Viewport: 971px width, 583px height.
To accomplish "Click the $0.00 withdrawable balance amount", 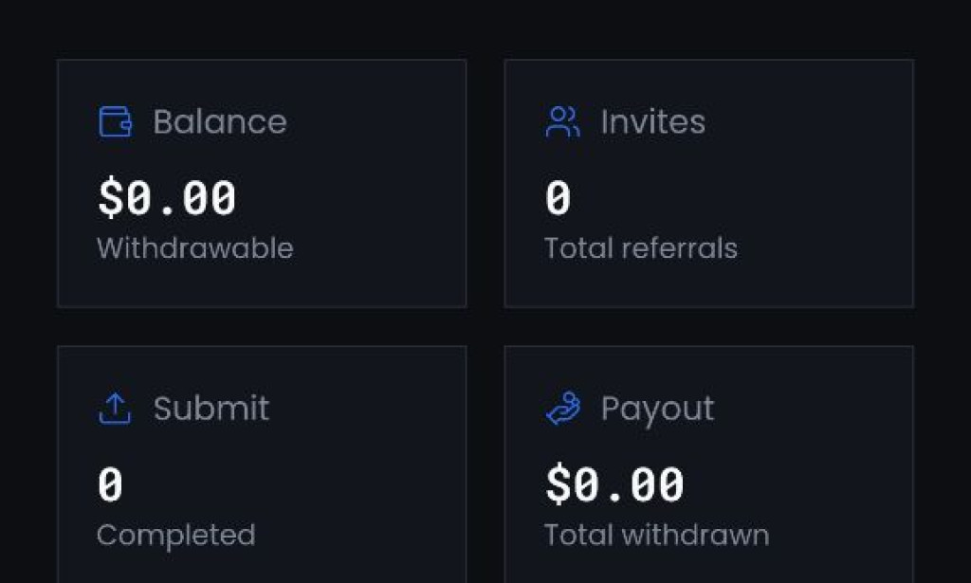I will [165, 197].
